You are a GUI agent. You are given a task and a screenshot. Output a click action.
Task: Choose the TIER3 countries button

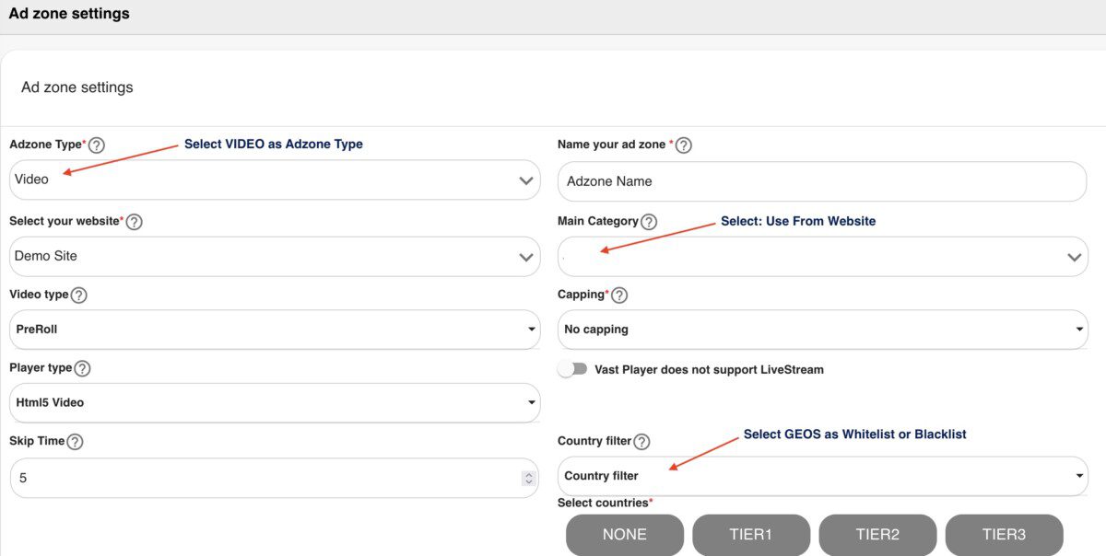(x=1004, y=535)
